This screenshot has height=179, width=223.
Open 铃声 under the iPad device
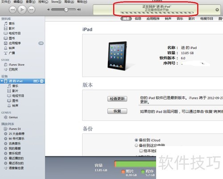point(15,106)
